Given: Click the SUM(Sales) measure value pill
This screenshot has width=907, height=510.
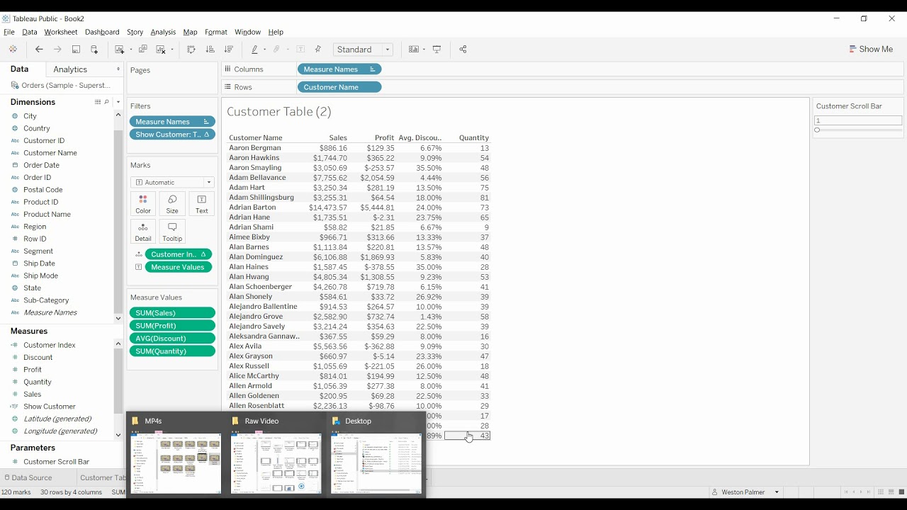Looking at the screenshot, I should click(x=172, y=313).
